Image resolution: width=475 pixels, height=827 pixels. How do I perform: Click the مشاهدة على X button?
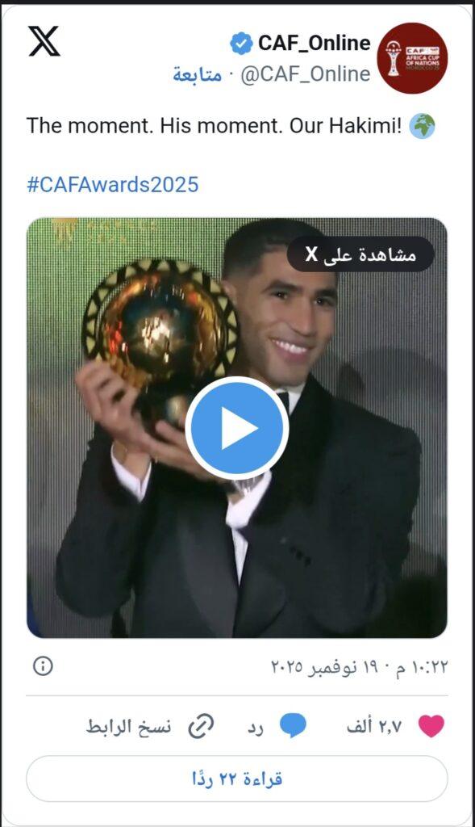tap(360, 254)
